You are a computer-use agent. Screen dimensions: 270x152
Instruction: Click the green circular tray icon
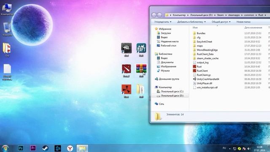pyautogui.click(x=239, y=149)
